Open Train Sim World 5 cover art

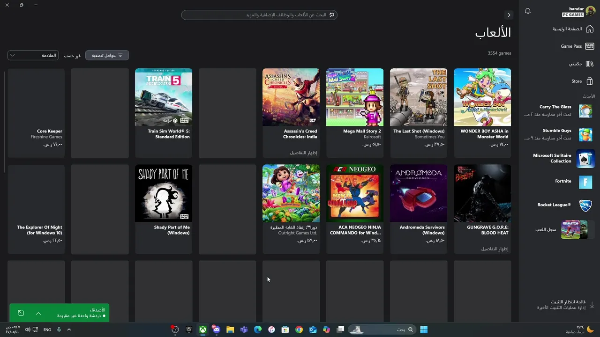164,97
